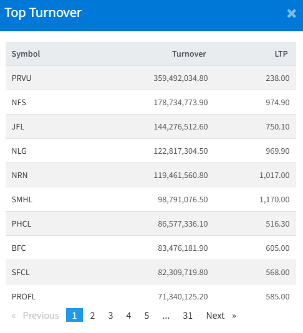The height and width of the screenshot is (333, 303).
Task: Click the right double-arrow pagination icon
Action: point(234,316)
